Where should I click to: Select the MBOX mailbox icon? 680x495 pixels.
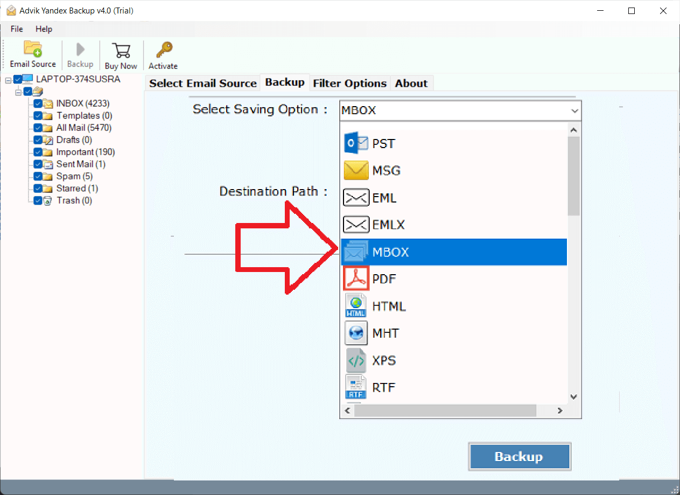[x=355, y=252]
